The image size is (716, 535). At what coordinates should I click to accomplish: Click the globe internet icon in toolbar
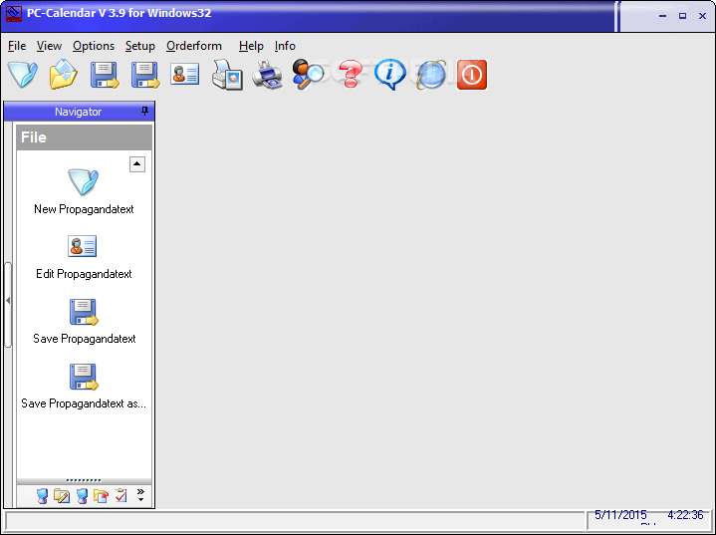[431, 75]
